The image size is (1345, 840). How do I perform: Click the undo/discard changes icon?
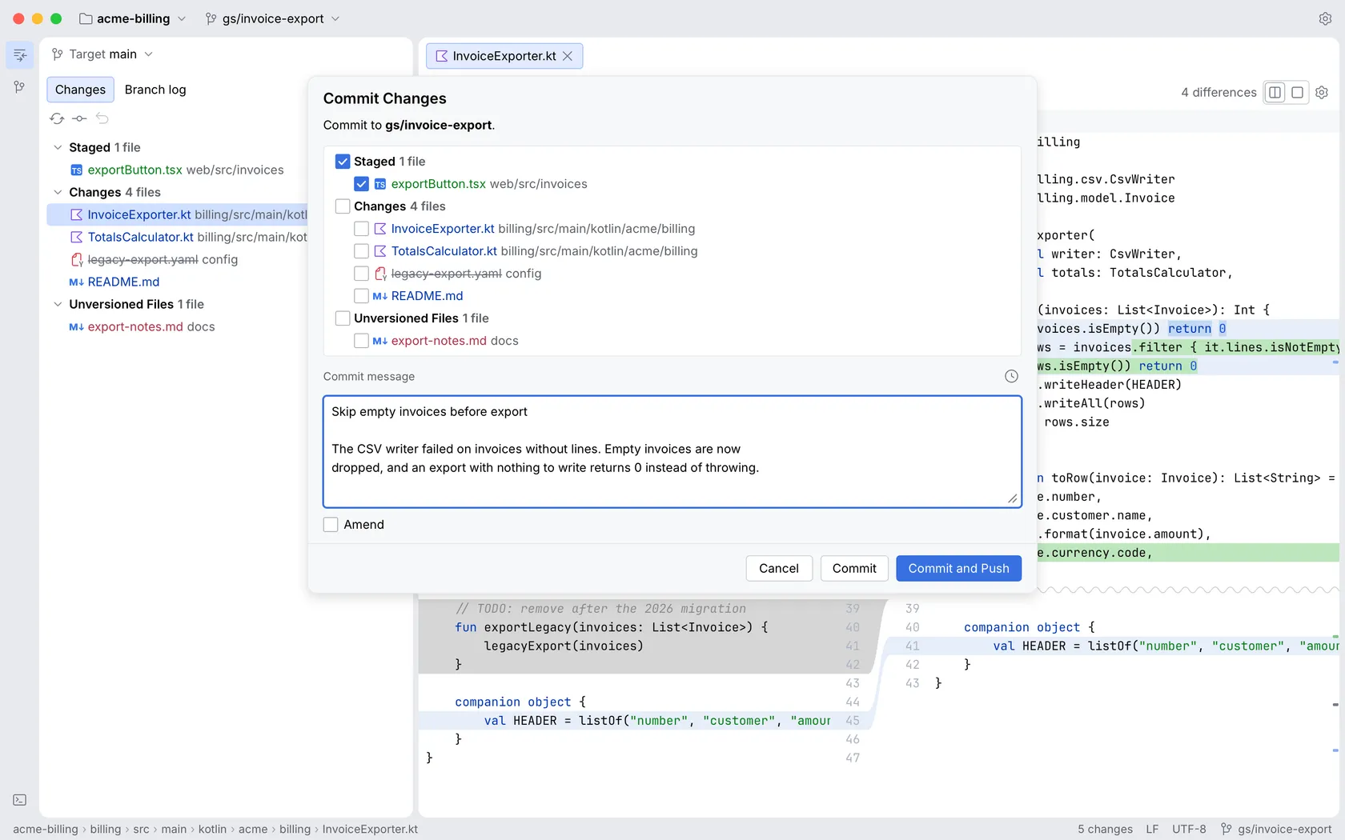pyautogui.click(x=102, y=118)
